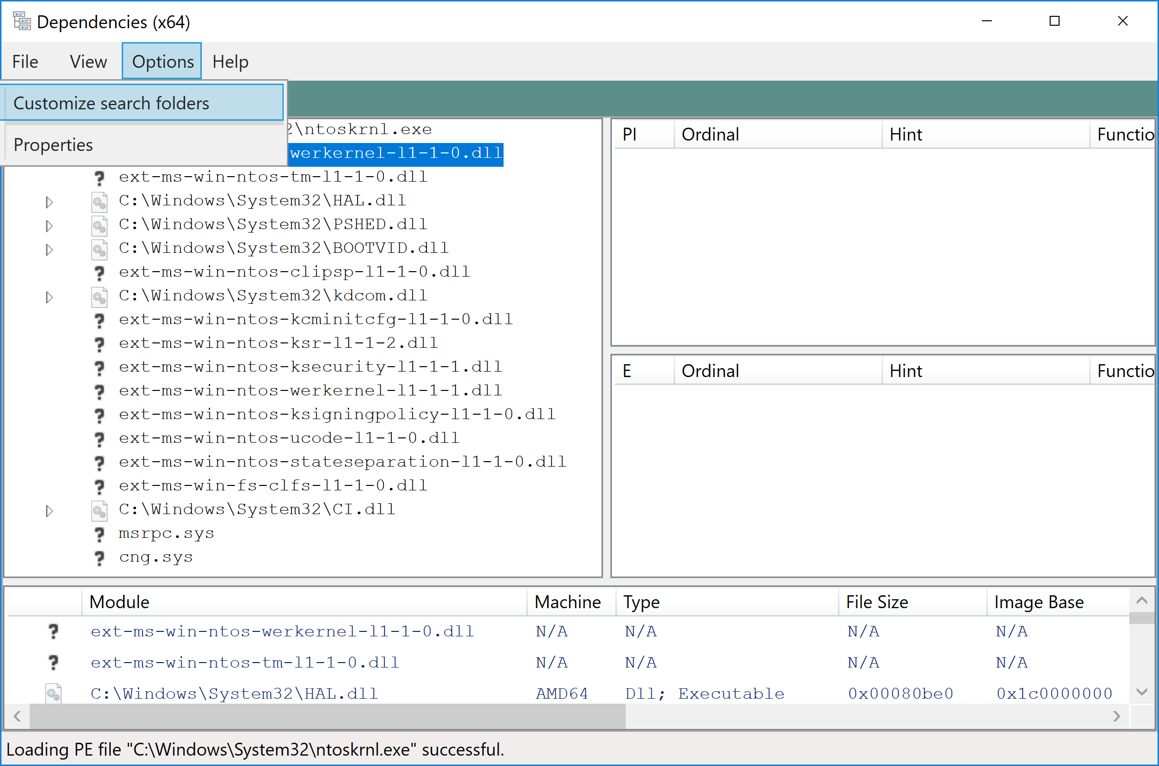Click missing-module icon beside stateseparation-l1-1-0.dll

click(99, 463)
